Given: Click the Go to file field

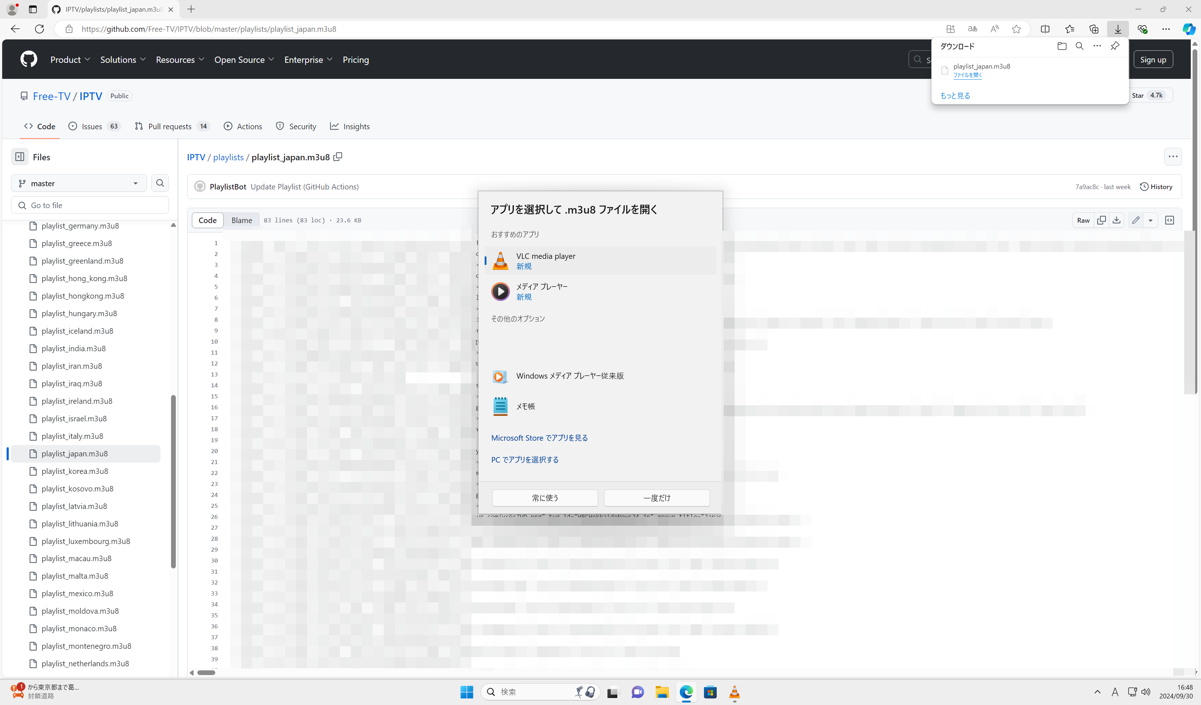Looking at the screenshot, I should [x=91, y=205].
